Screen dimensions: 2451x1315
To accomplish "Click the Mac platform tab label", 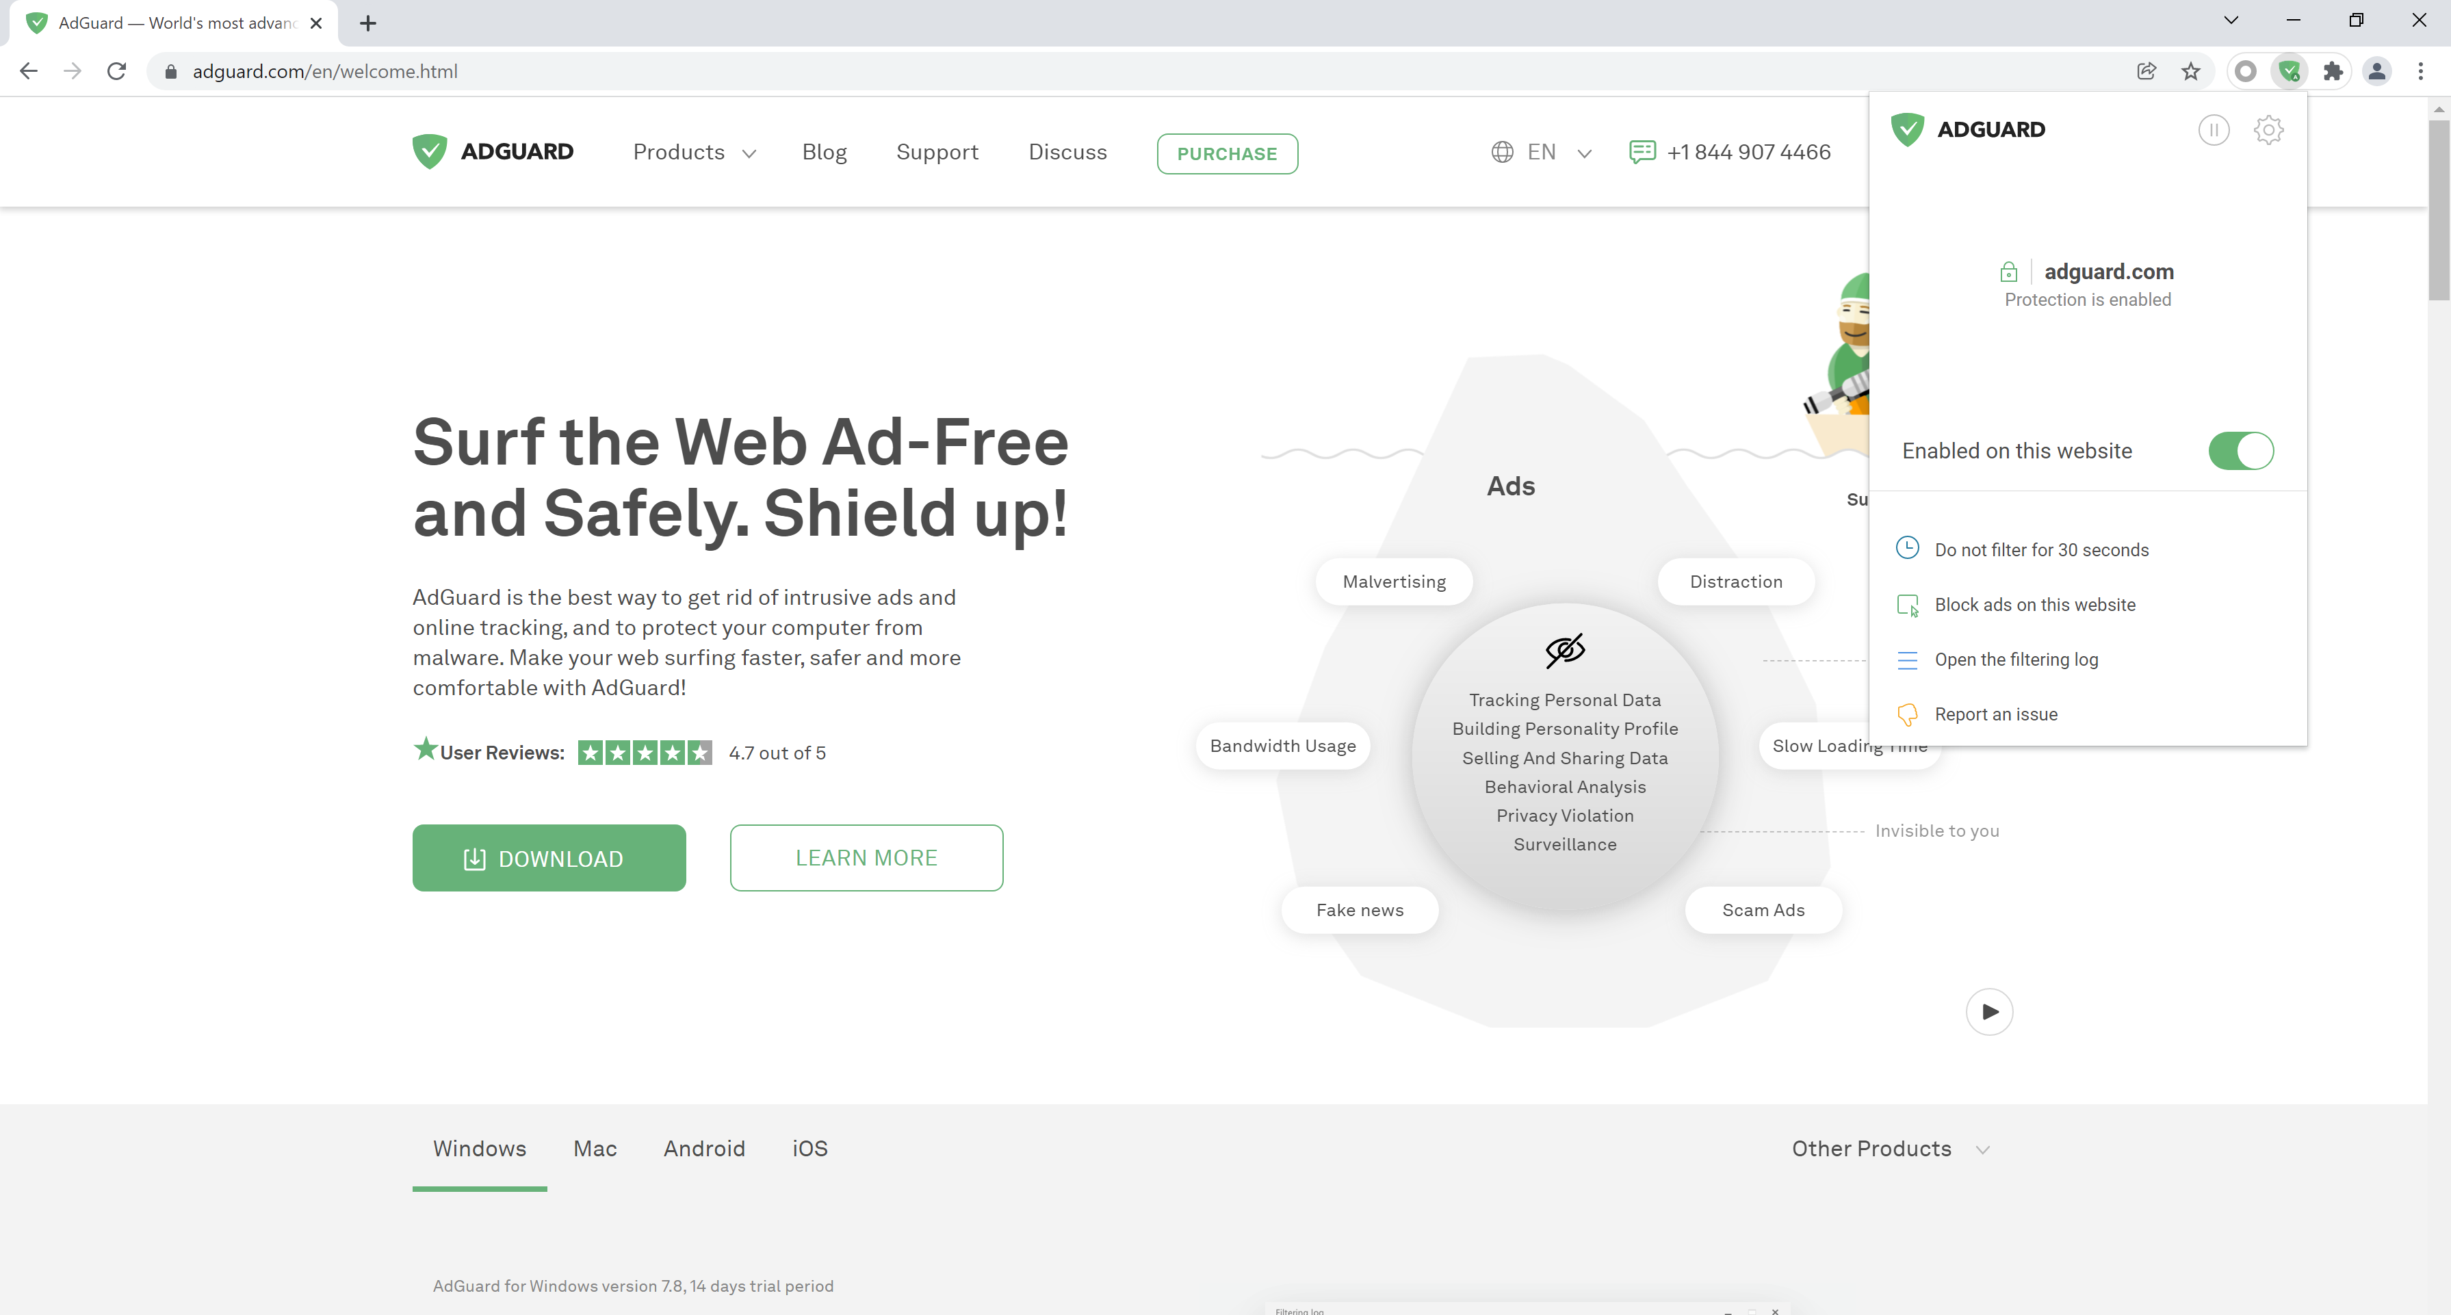I will click(x=595, y=1148).
